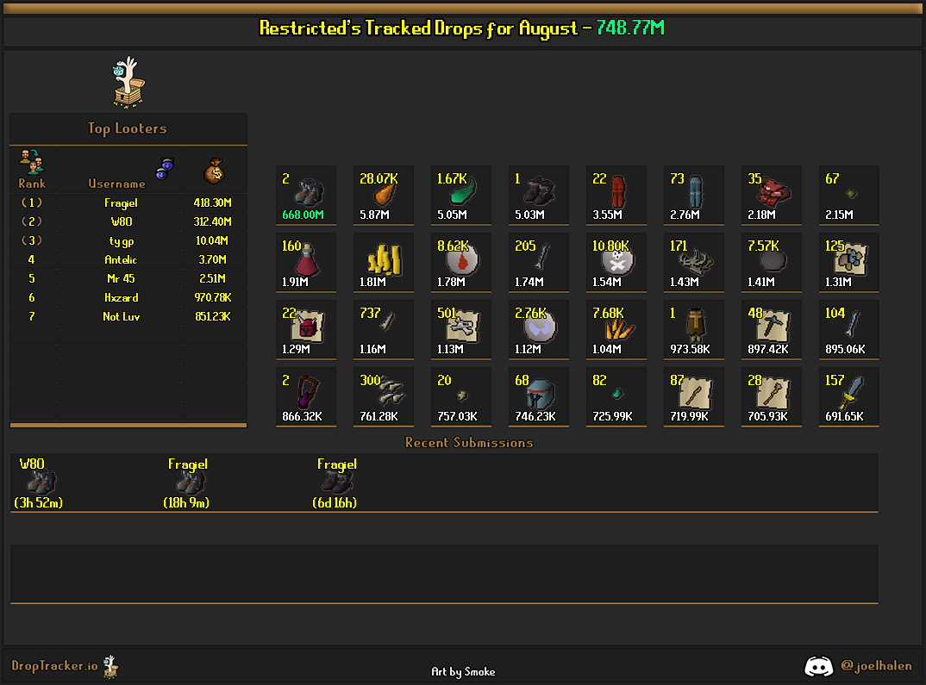This screenshot has width=926, height=685.
Task: Select username 'W80' in Top Looters table
Action: click(121, 221)
